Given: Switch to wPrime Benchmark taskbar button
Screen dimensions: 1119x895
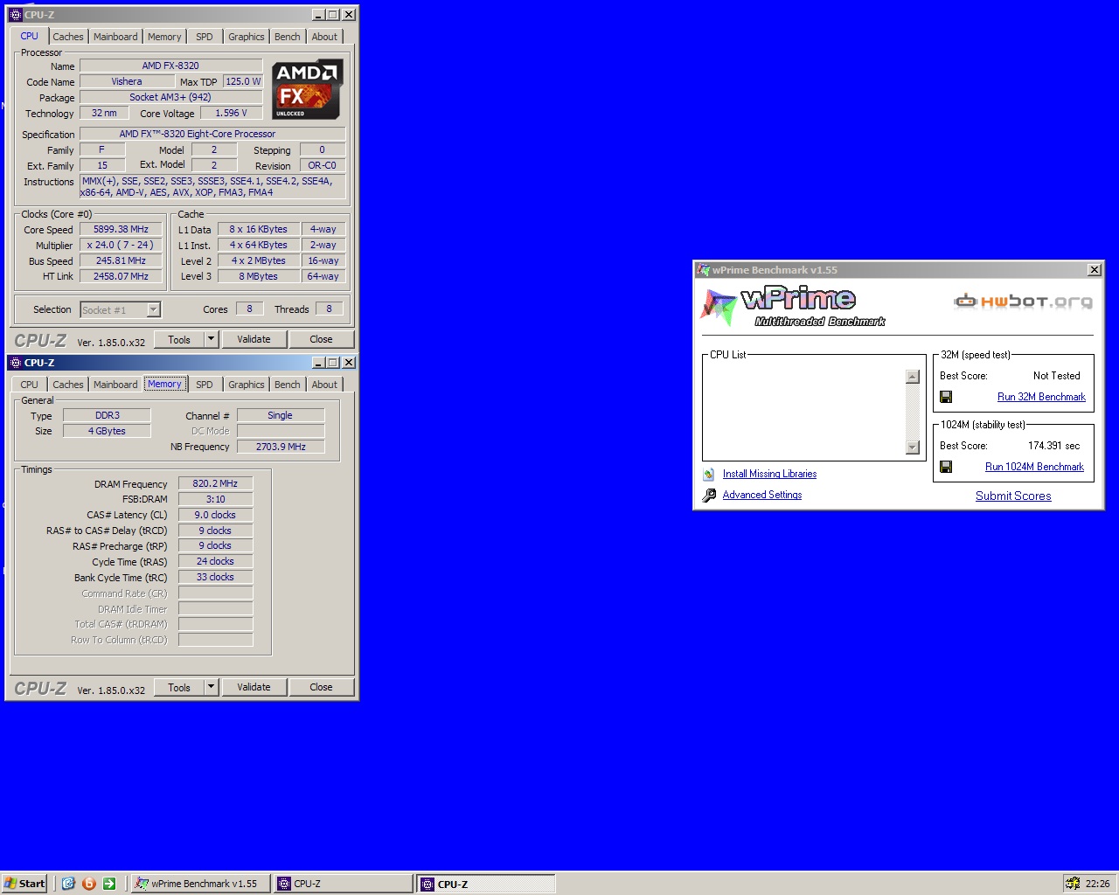Looking at the screenshot, I should pos(200,884).
